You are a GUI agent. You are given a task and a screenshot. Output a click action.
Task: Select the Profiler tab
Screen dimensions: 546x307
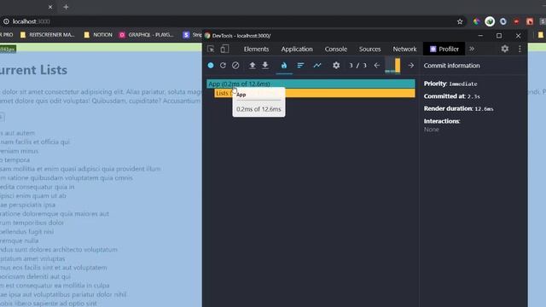coord(444,49)
